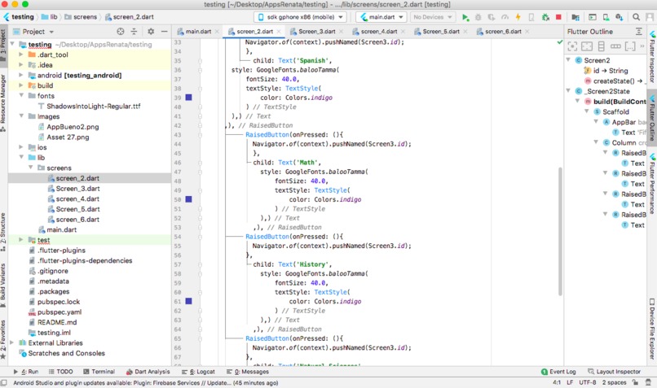The height and width of the screenshot is (388, 657).
Task: Open the Profile speedometer icon in toolbar
Action: coord(505,17)
